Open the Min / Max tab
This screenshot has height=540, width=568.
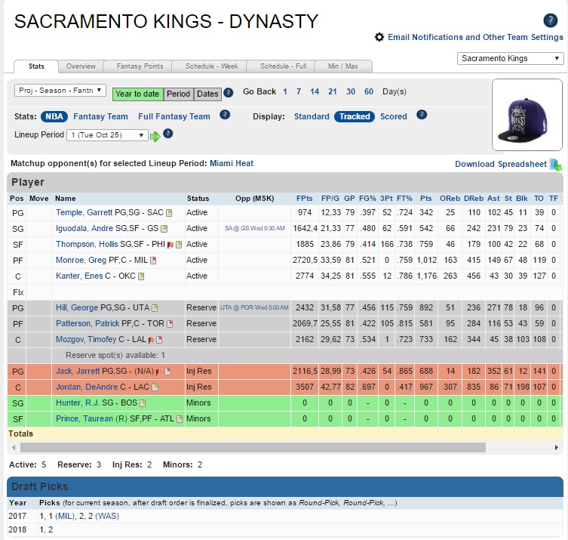coord(342,66)
